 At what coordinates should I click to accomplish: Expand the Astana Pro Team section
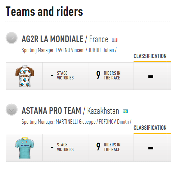click(11, 110)
